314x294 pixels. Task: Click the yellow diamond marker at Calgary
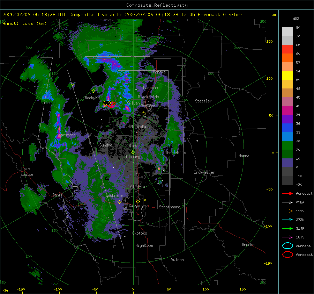(138, 201)
